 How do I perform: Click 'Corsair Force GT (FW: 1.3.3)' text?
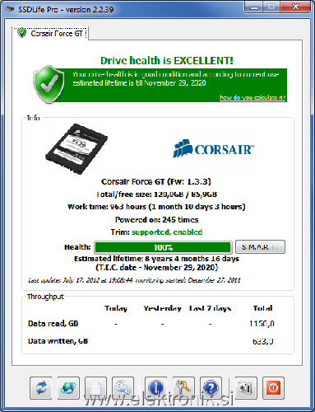pos(156,182)
